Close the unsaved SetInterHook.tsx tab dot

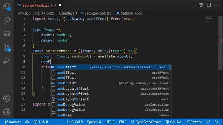[60, 5]
